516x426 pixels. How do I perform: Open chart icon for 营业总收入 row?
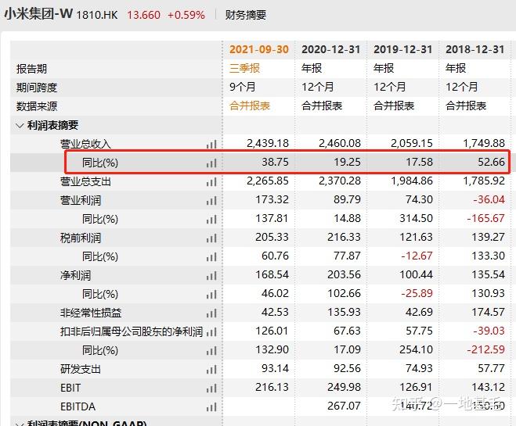coord(211,144)
